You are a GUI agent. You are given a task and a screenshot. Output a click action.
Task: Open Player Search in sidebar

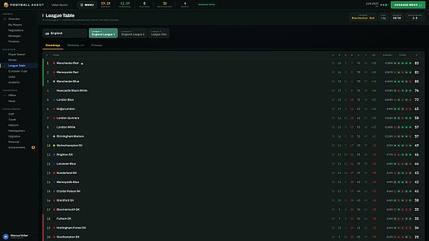[x=16, y=55]
